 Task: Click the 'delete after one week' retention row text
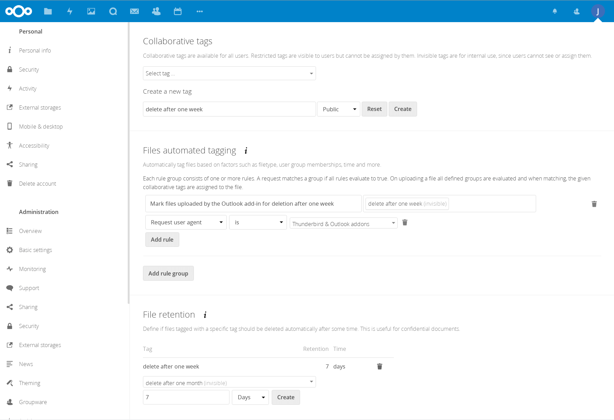coord(171,366)
